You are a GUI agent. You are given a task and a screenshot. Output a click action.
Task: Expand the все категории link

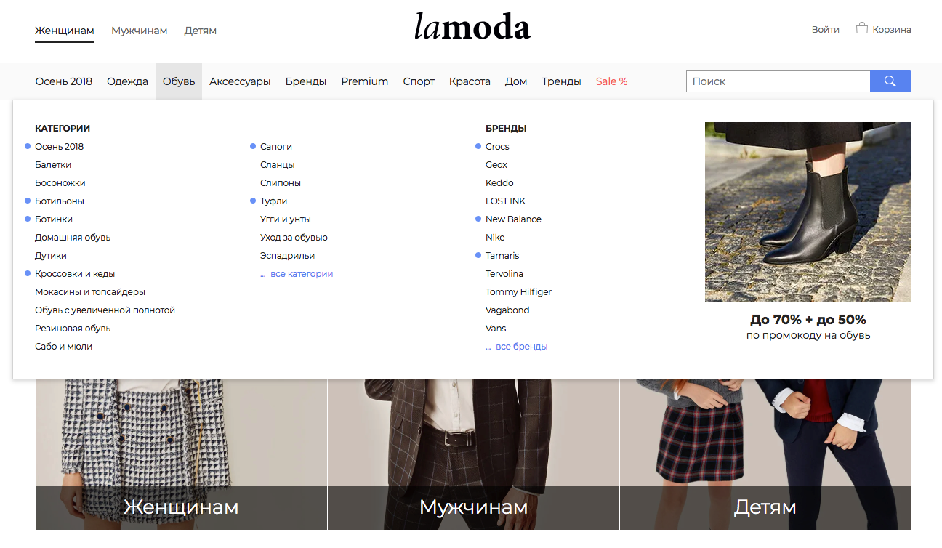click(302, 274)
